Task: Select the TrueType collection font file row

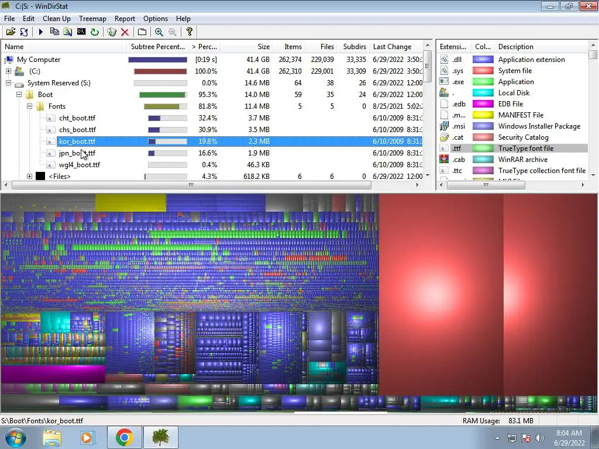Action: point(514,171)
